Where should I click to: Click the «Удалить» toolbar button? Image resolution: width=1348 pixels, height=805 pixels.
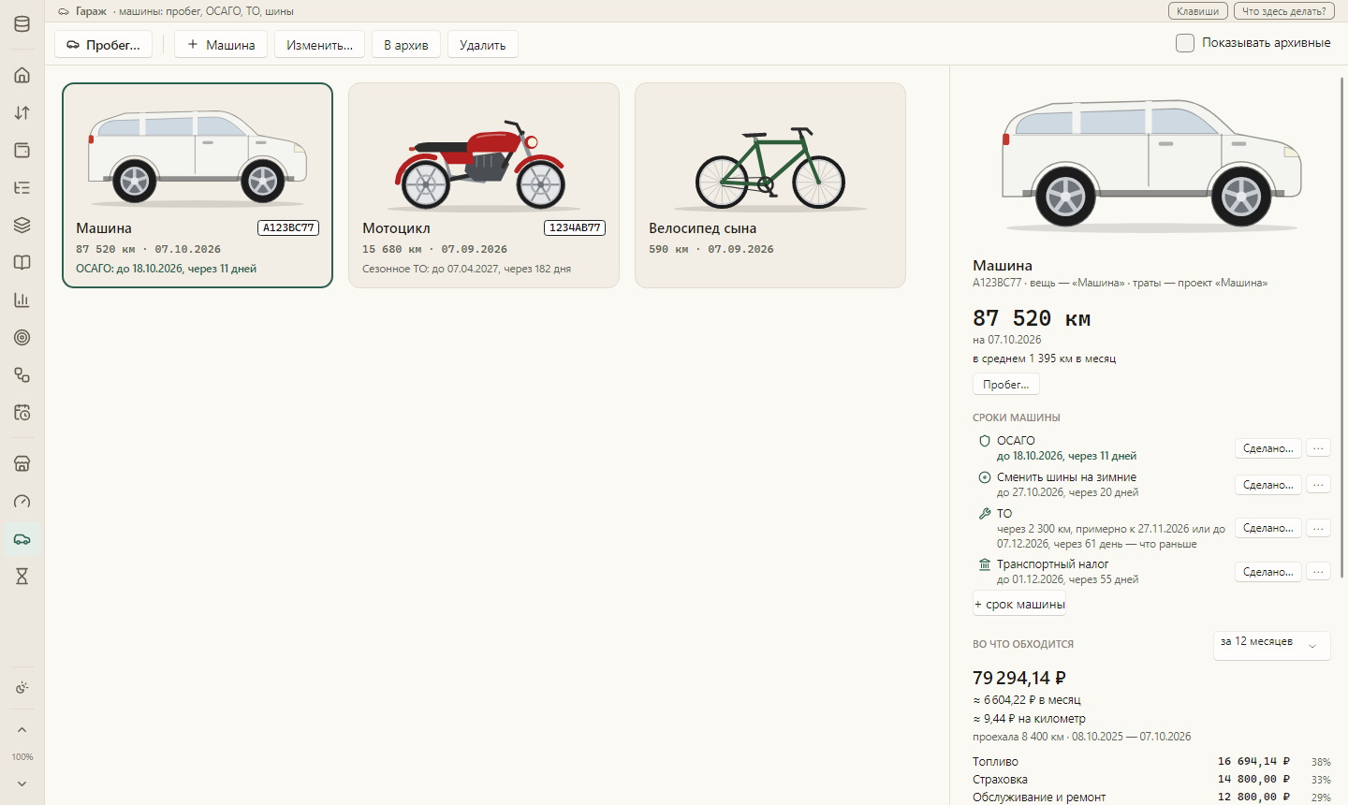(x=483, y=44)
